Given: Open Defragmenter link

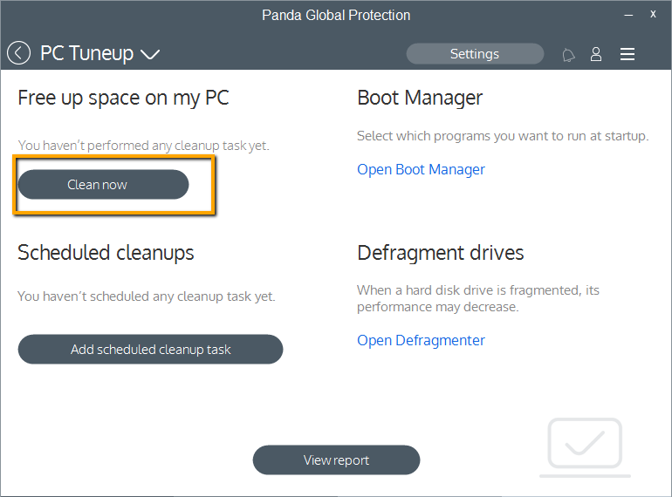Looking at the screenshot, I should 421,340.
